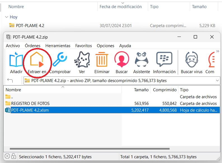Image resolution: width=222 pixels, height=163 pixels.
Task: Sort Explorer by Fecha de modificación
Action: coord(121,7)
